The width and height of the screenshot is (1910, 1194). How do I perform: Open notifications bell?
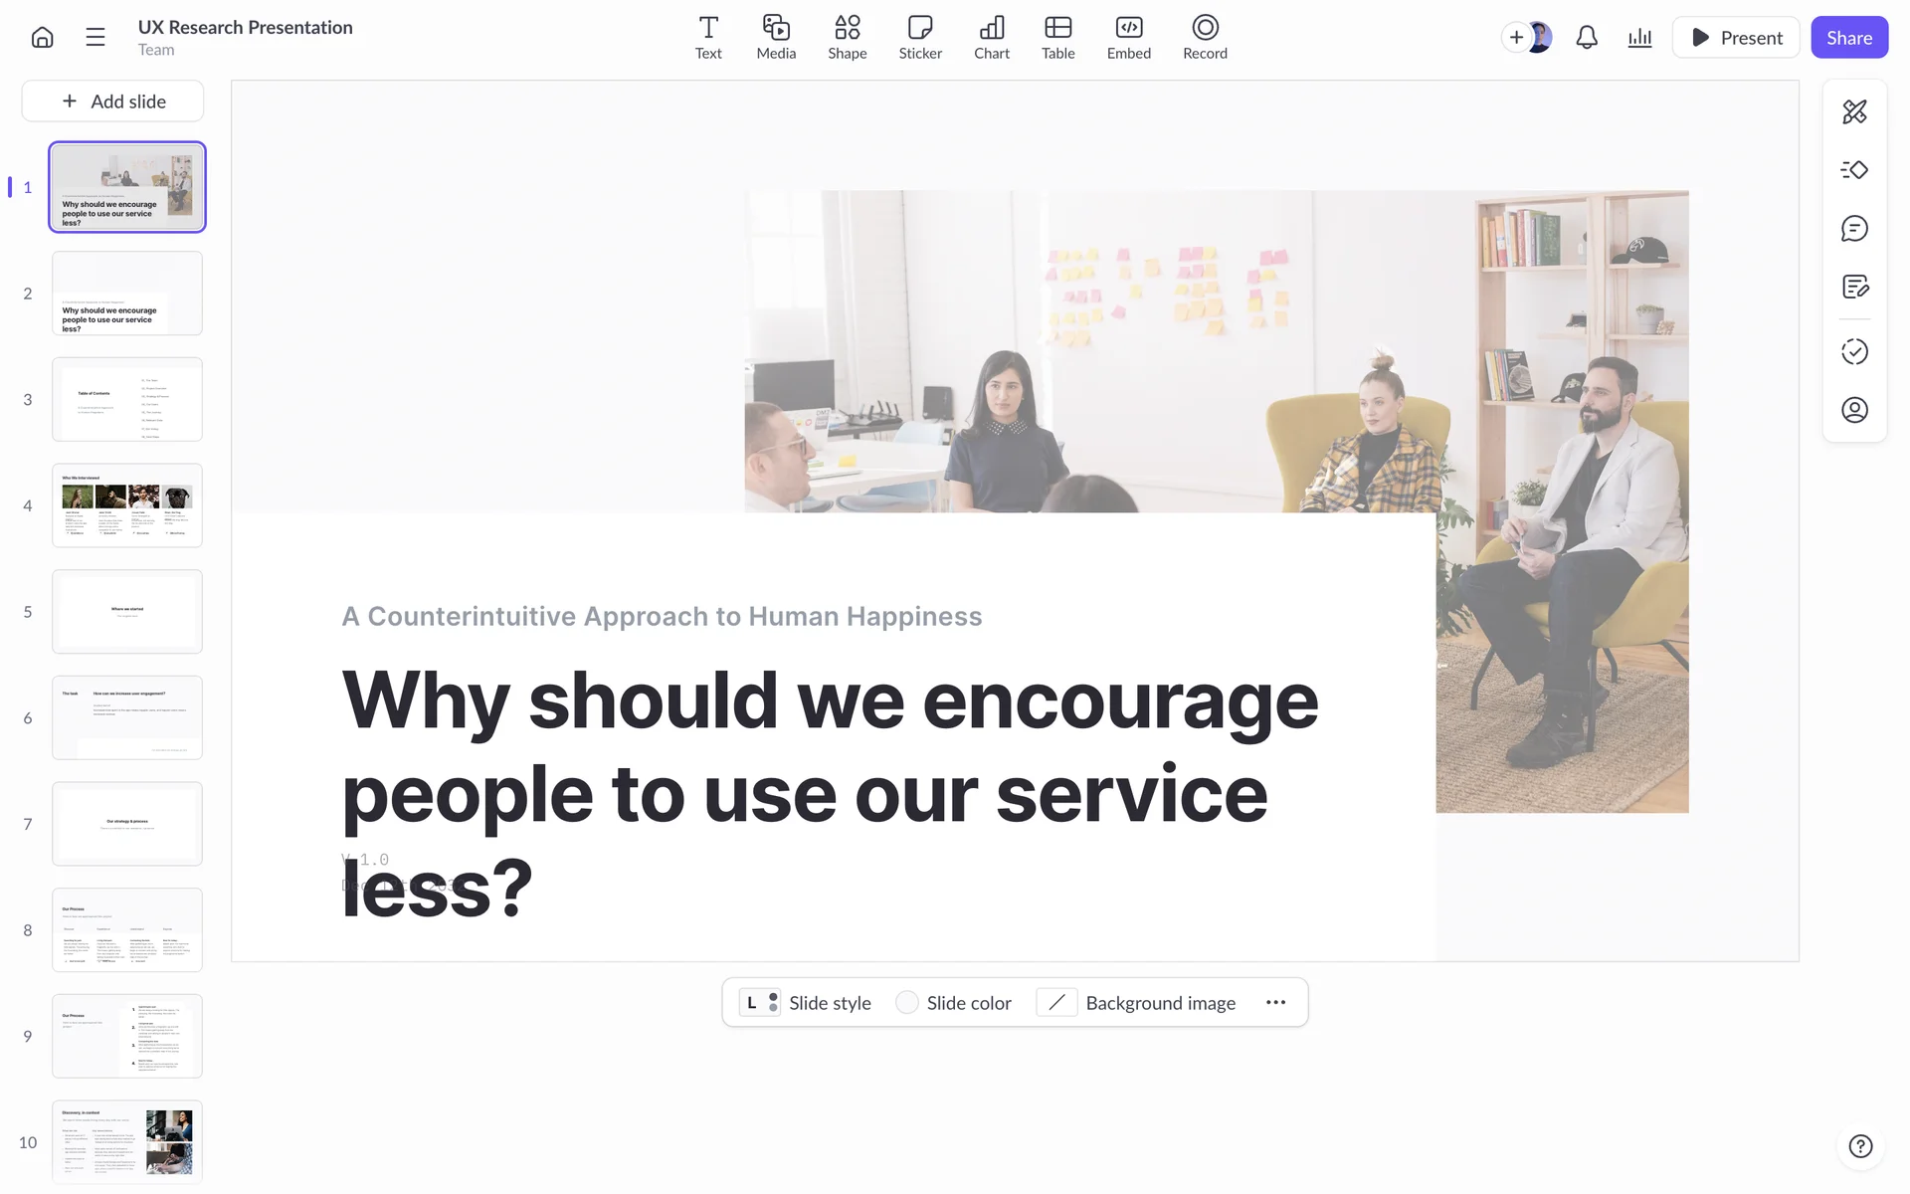1587,38
